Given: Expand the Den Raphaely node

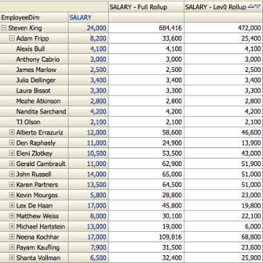Looking at the screenshot, I should [12, 143].
